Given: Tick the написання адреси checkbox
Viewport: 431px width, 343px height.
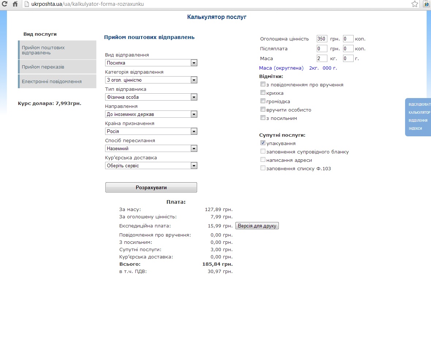Looking at the screenshot, I should click(x=263, y=160).
